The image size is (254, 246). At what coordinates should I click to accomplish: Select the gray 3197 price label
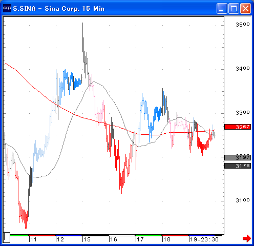(x=238, y=157)
